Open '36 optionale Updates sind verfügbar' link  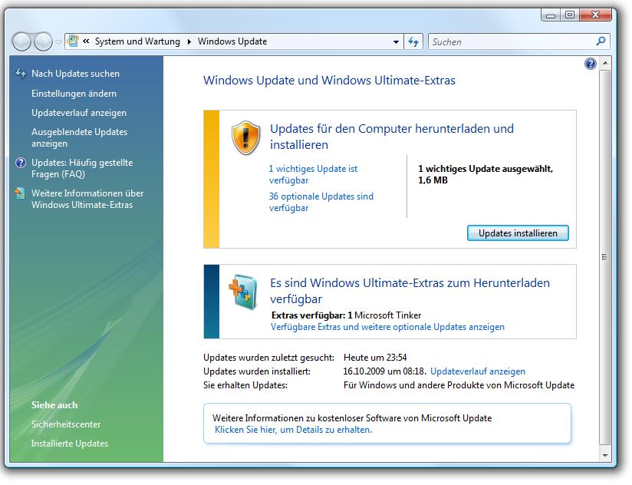(321, 202)
